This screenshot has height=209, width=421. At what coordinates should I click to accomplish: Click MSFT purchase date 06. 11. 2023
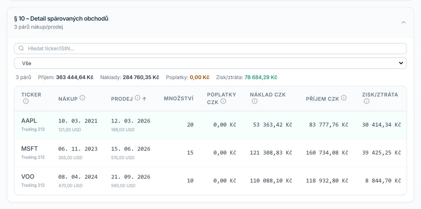[78, 149]
